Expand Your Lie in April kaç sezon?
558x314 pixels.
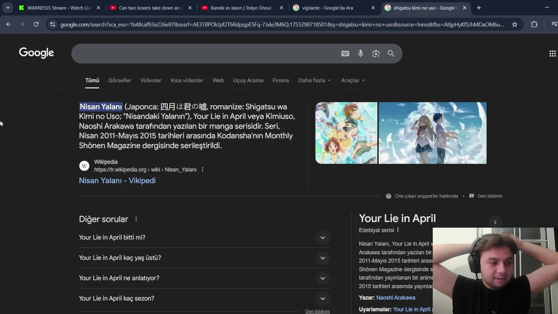pos(204,298)
